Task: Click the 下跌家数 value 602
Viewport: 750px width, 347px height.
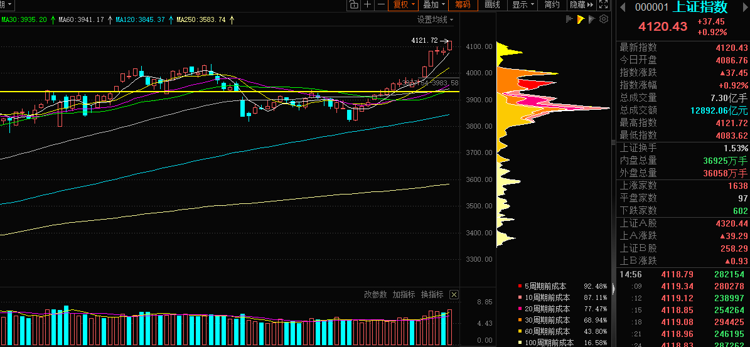Action: [741, 211]
